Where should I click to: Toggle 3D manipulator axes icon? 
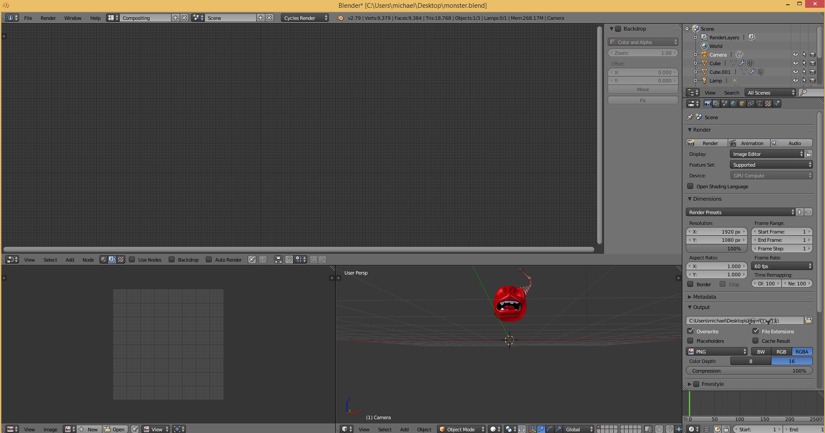click(532, 429)
